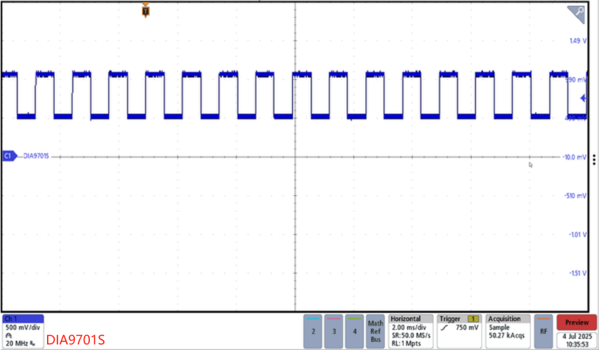Click the DIA9701S waveform label

(37, 157)
